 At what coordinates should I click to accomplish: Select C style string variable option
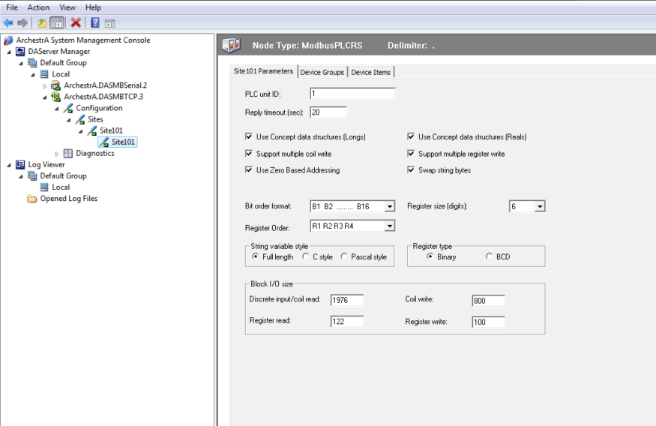pyautogui.click(x=306, y=256)
